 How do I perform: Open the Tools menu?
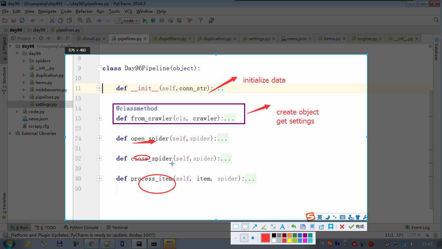coord(114,11)
